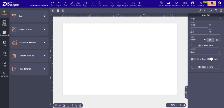Rename the Untitled Document title

pyautogui.click(x=39, y=5)
